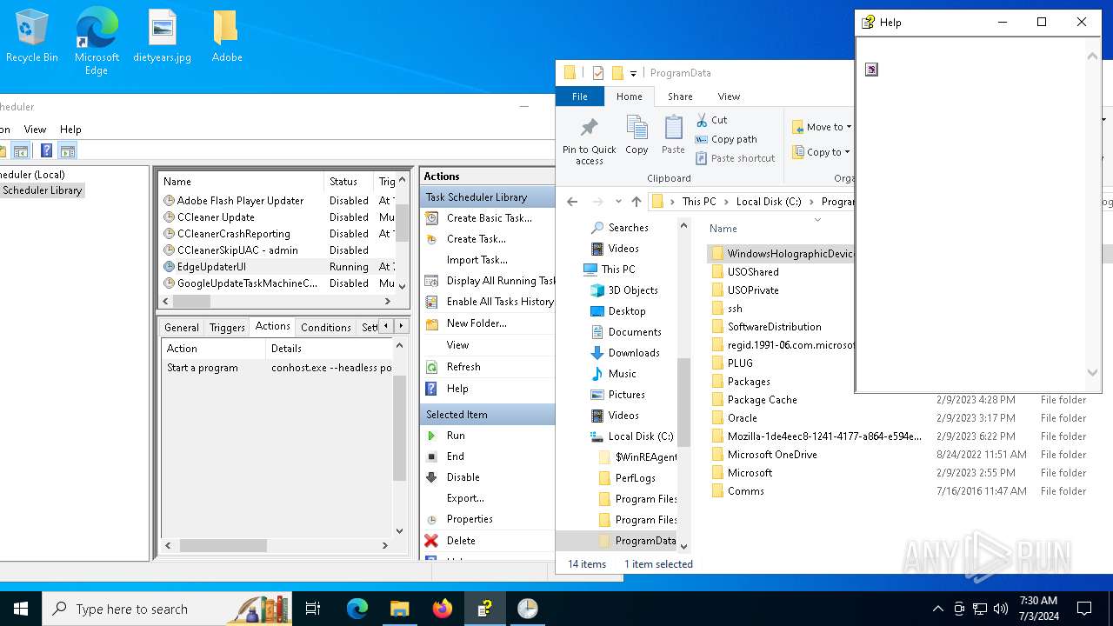Image resolution: width=1113 pixels, height=626 pixels.
Task: Click Refresh icon in Actions pane
Action: pyautogui.click(x=431, y=367)
